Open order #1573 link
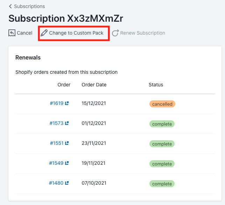The height and width of the screenshot is (205, 225). [x=56, y=123]
